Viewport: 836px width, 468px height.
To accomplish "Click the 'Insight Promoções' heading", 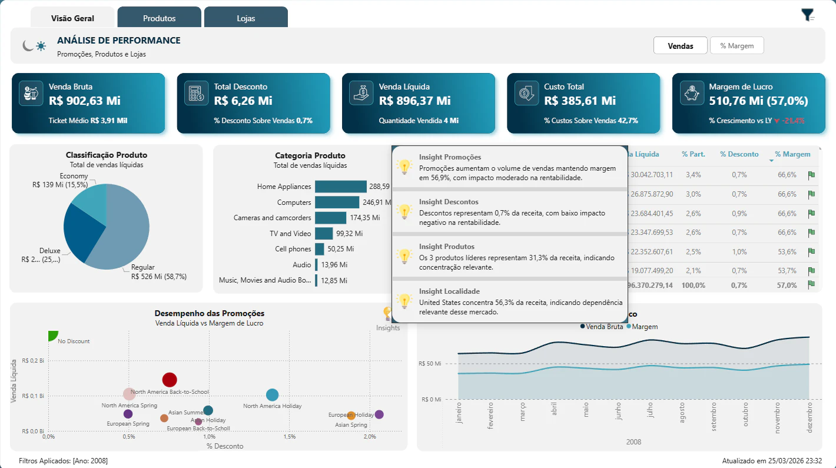I will point(450,157).
